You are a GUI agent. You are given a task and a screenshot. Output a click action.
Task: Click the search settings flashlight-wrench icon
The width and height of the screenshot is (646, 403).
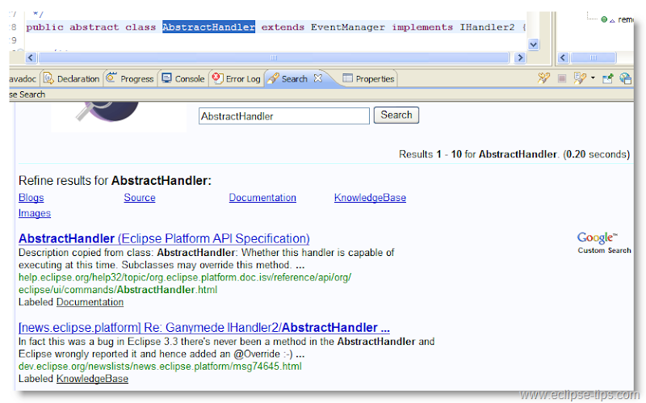(x=543, y=78)
